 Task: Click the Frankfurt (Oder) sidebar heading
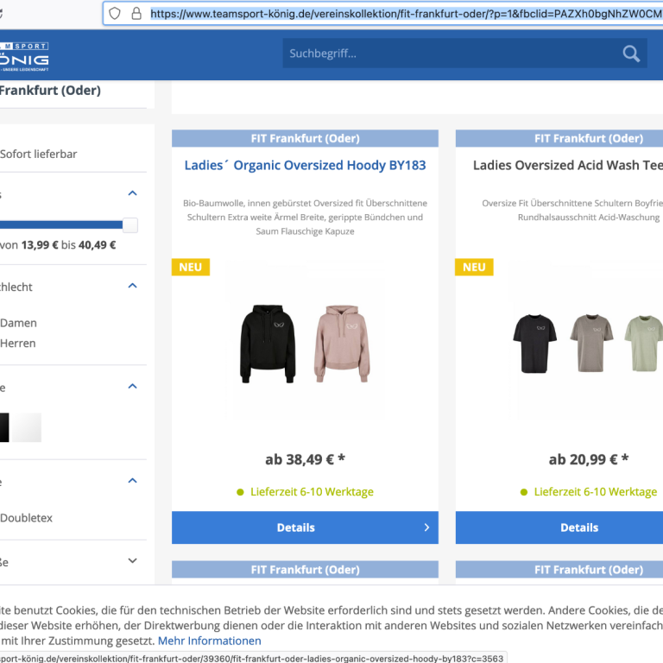click(50, 91)
